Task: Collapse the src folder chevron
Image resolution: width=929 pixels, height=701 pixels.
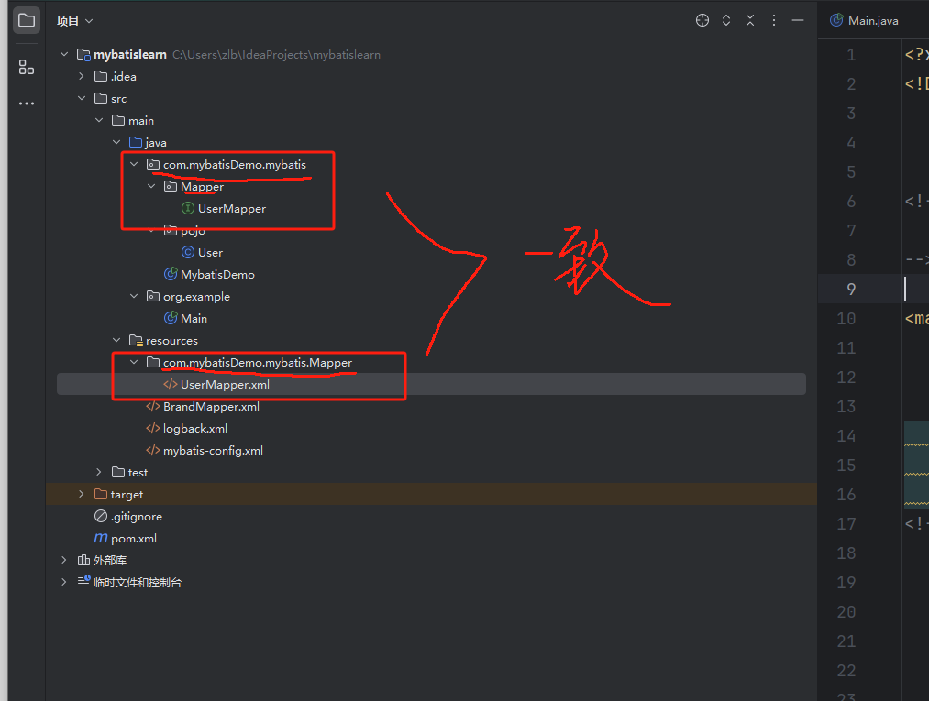Action: click(x=82, y=98)
